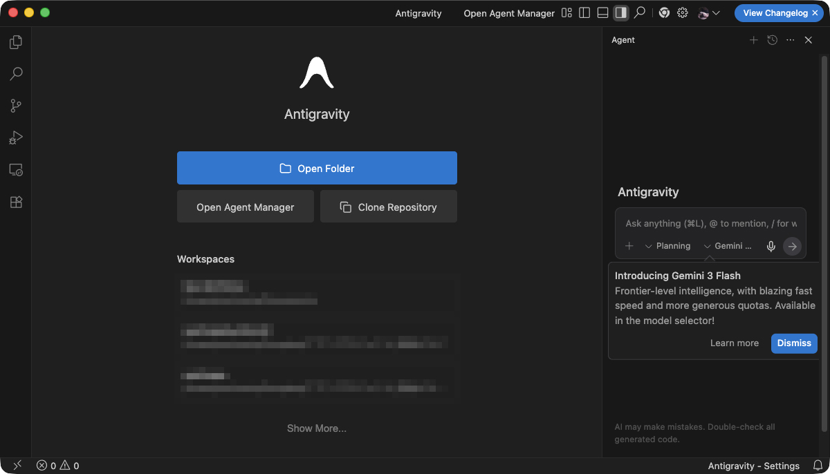Image resolution: width=830 pixels, height=474 pixels.
Task: Open Run and Debug view
Action: 15,138
